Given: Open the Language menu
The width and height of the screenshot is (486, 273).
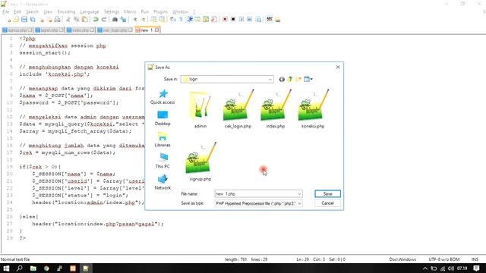Looking at the screenshot, I should tap(90, 12).
